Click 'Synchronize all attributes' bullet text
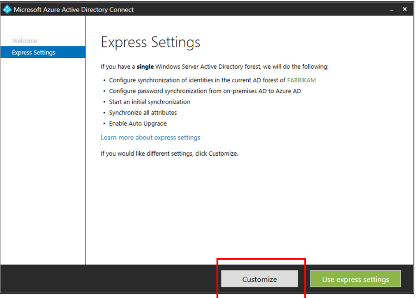 pyautogui.click(x=143, y=113)
